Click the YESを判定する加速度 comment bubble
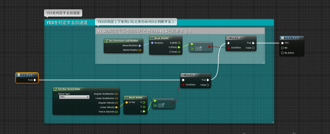 tap(63, 13)
